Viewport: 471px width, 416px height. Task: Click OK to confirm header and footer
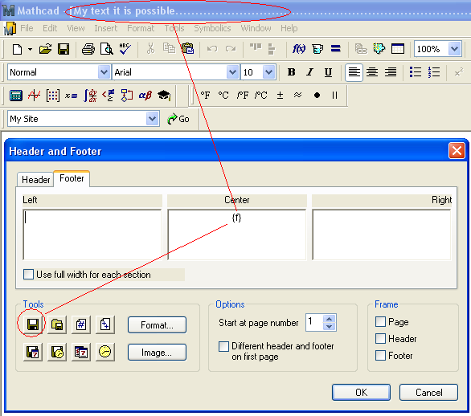[361, 392]
